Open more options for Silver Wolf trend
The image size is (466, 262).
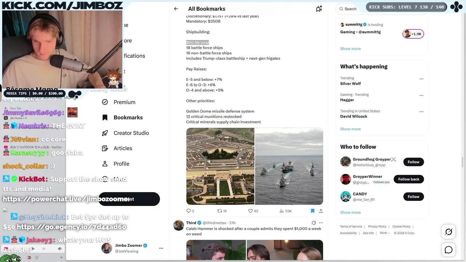[x=421, y=79]
